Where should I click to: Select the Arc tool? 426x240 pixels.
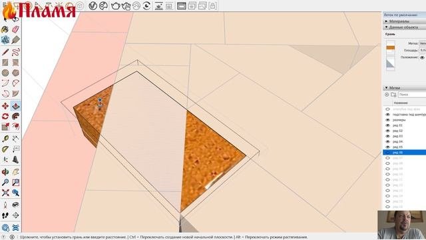click(5, 83)
